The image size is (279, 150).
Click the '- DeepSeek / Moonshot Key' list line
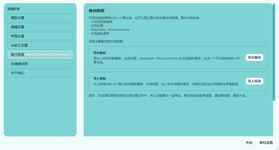pyautogui.click(x=109, y=30)
